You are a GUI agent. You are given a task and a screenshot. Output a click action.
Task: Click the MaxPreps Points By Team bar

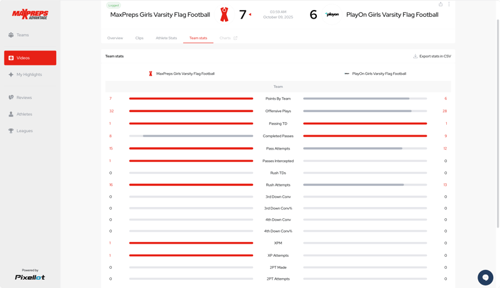click(191, 98)
